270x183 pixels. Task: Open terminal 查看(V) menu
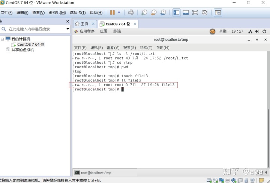pyautogui.click(x=113, y=48)
